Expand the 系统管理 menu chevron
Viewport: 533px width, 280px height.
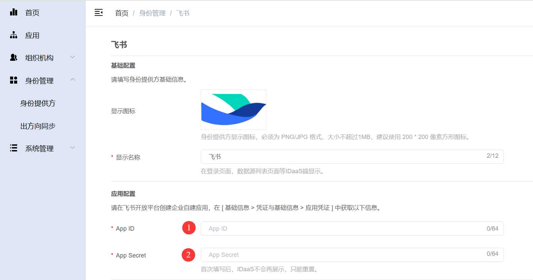pos(72,148)
